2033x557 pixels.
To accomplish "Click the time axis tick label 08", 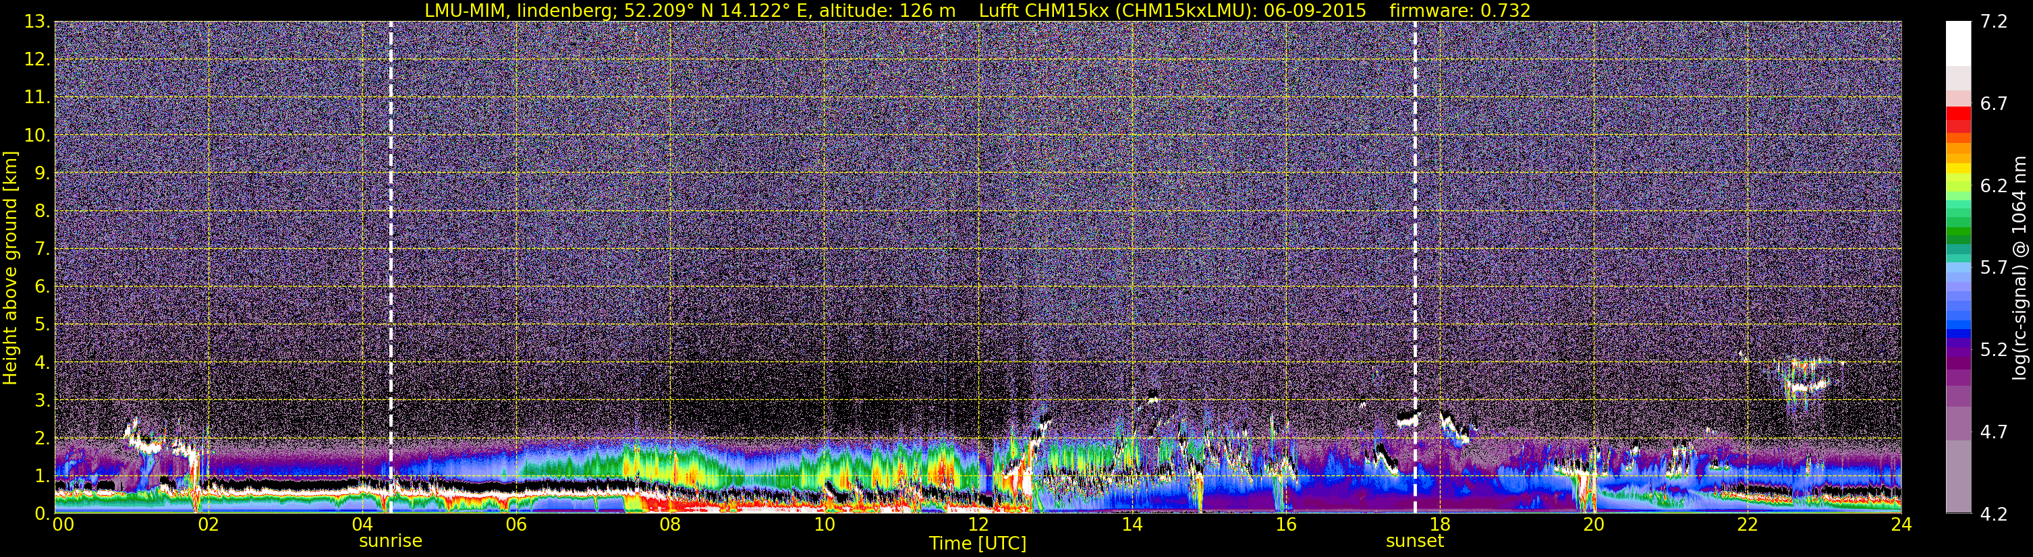I will click(670, 525).
